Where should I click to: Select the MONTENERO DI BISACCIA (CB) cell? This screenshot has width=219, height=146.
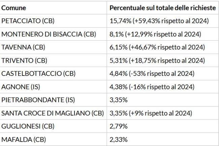[49, 34]
